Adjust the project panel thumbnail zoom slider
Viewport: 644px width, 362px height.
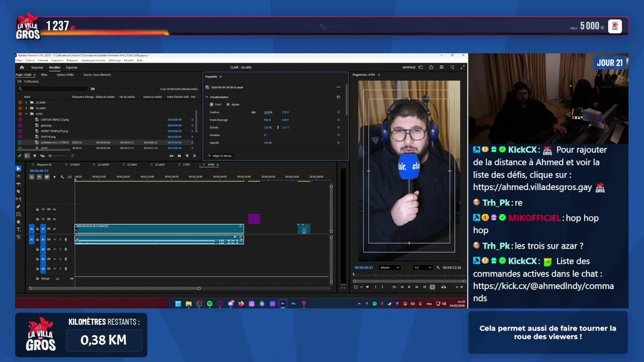[x=58, y=155]
